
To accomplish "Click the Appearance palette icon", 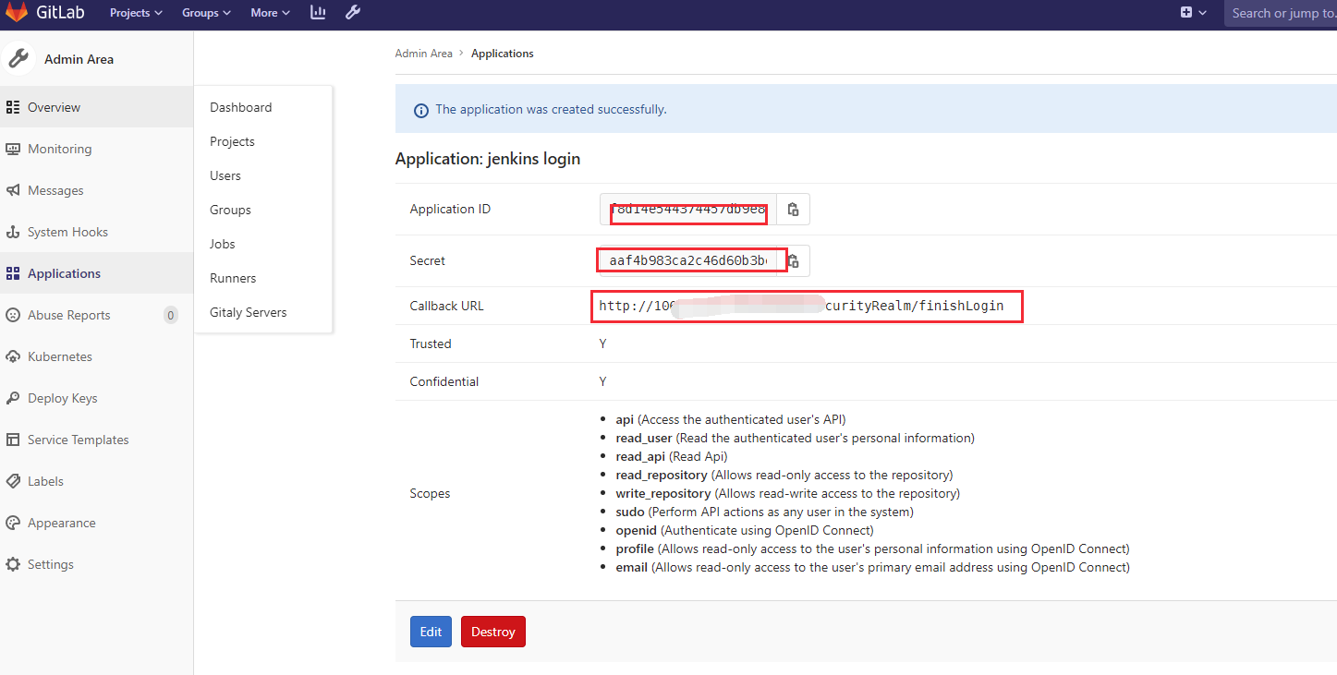I will click(x=13, y=523).
